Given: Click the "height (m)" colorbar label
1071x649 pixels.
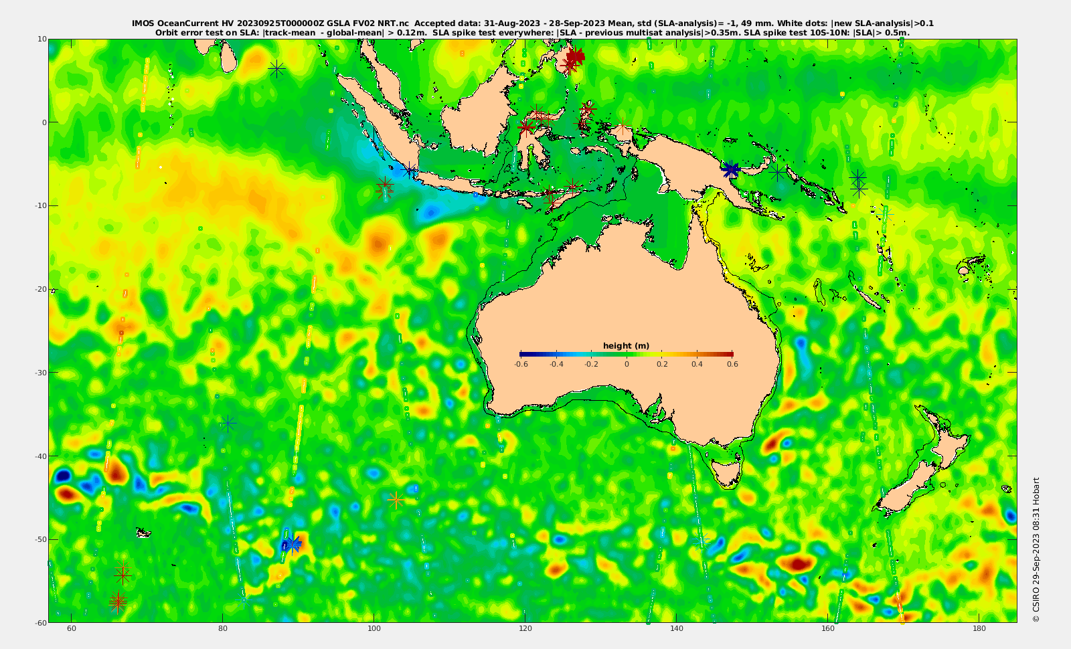Looking at the screenshot, I should (x=626, y=346).
